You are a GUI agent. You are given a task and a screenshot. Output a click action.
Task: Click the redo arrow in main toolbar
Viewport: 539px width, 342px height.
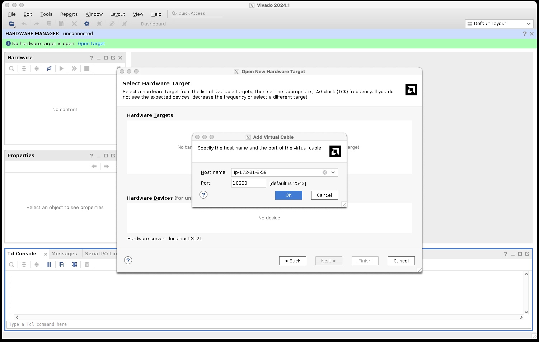36,24
